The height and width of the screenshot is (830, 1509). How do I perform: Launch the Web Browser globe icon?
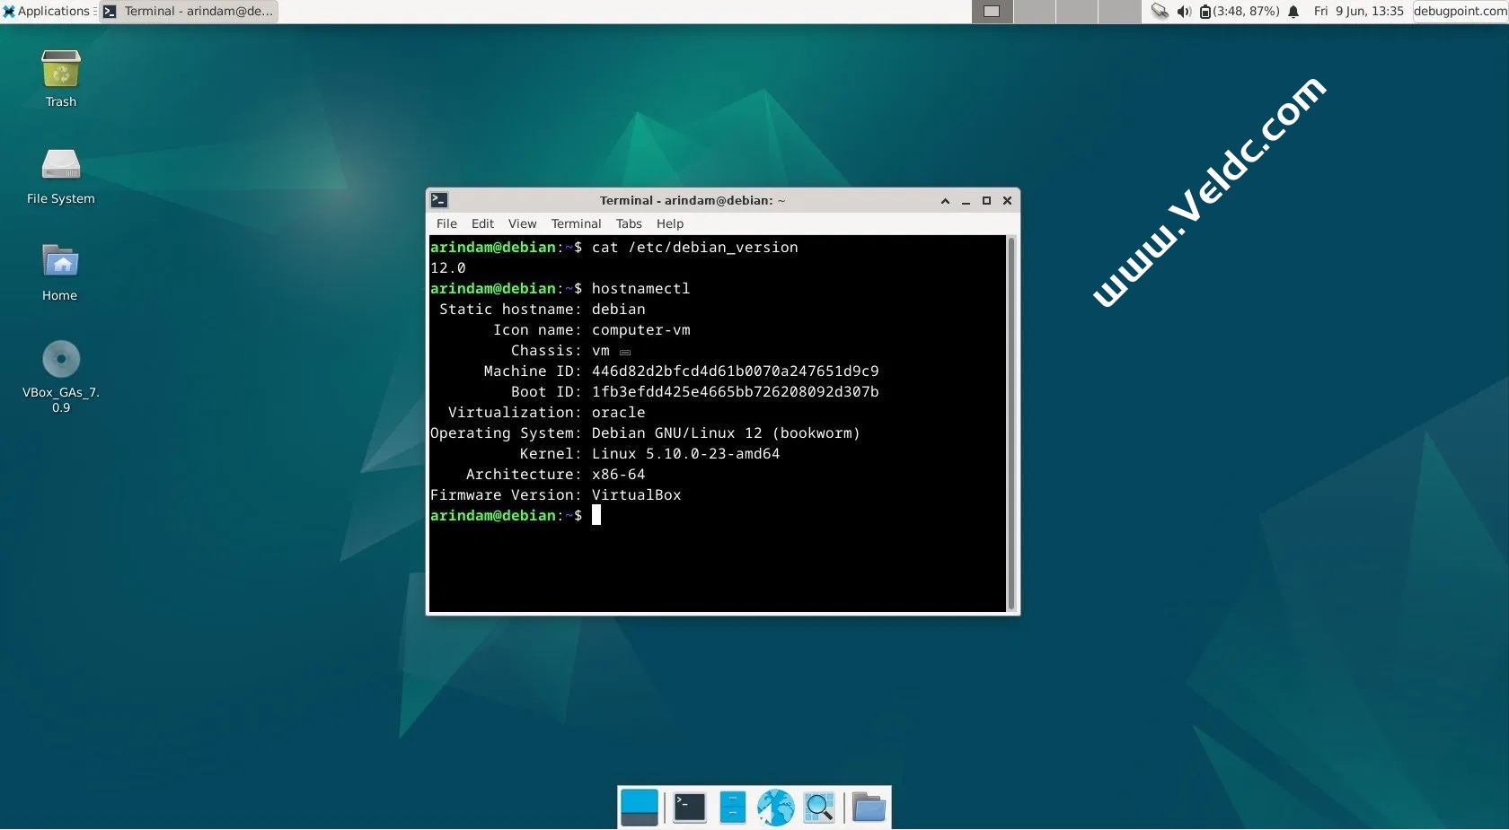click(x=775, y=808)
